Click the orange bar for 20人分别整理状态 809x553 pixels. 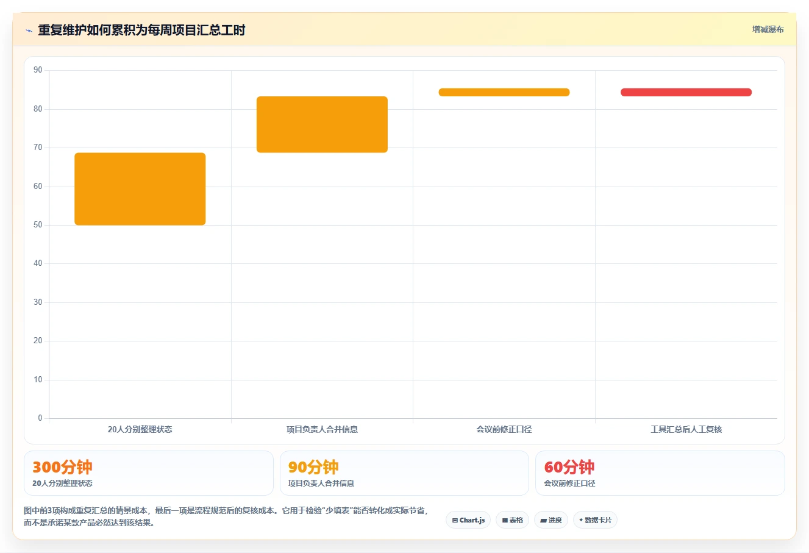(x=140, y=189)
